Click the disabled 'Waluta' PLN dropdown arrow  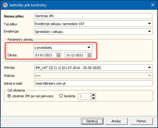(x=149, y=76)
